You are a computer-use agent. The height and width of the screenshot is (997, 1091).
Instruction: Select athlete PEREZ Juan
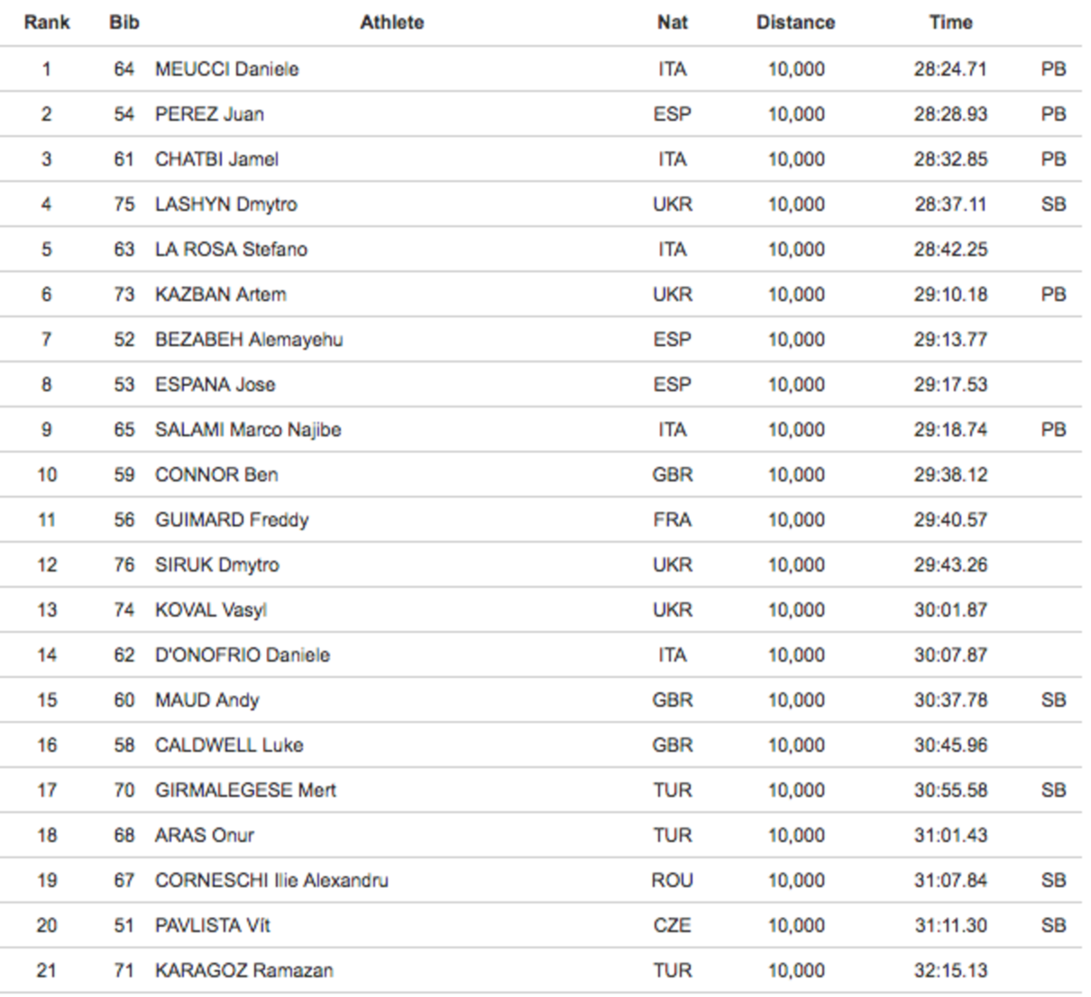click(x=209, y=114)
